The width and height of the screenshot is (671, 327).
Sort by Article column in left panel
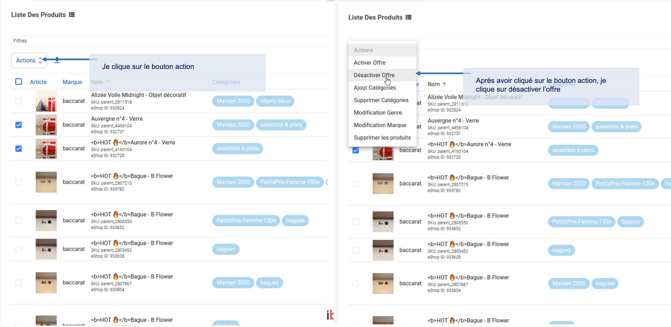click(38, 82)
